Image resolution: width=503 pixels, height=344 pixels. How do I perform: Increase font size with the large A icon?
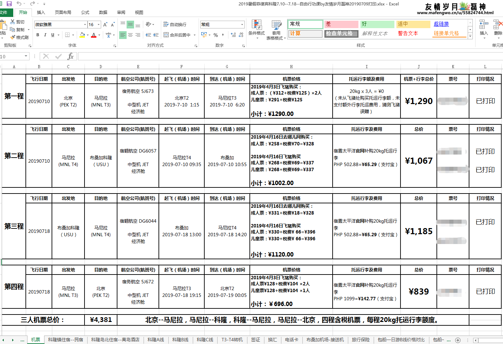105,24
